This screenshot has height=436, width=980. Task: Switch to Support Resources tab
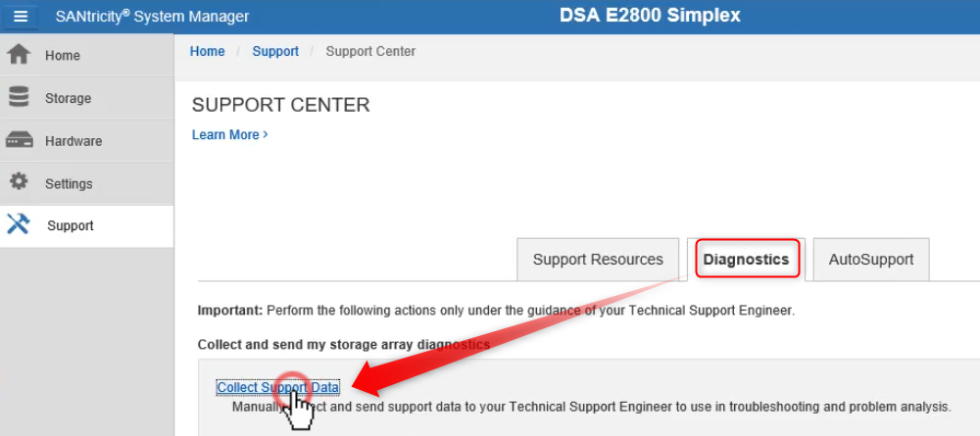click(598, 260)
